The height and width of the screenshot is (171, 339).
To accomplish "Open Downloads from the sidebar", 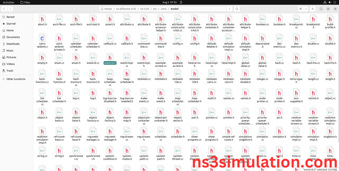I will point(13,44).
